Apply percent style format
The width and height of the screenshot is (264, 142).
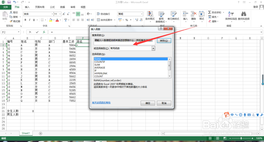[x=127, y=20]
